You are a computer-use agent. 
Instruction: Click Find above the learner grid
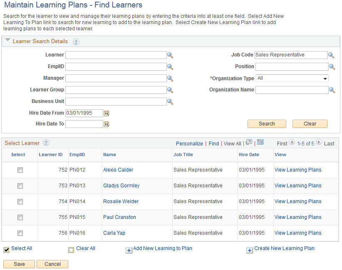click(213, 143)
